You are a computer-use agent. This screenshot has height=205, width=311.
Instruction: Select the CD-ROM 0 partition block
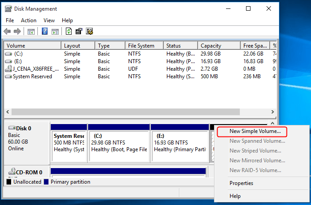(x=128, y=173)
